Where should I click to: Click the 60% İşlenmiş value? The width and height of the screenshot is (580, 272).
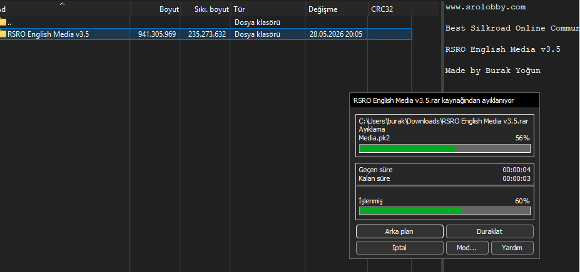coord(522,201)
